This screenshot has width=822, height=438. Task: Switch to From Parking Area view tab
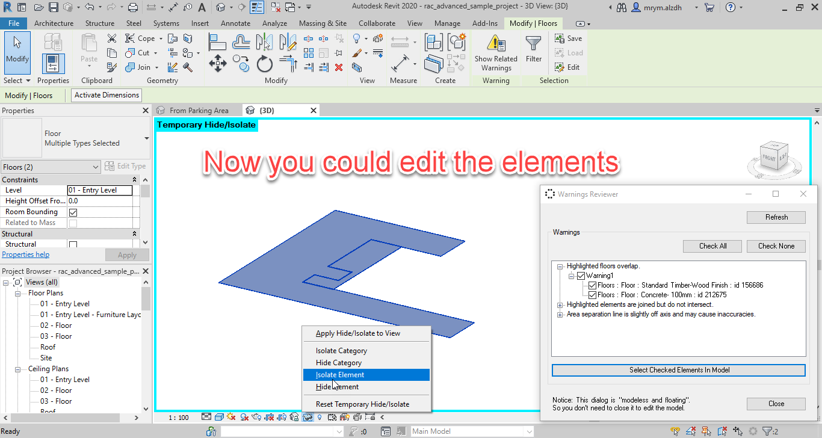[199, 111]
